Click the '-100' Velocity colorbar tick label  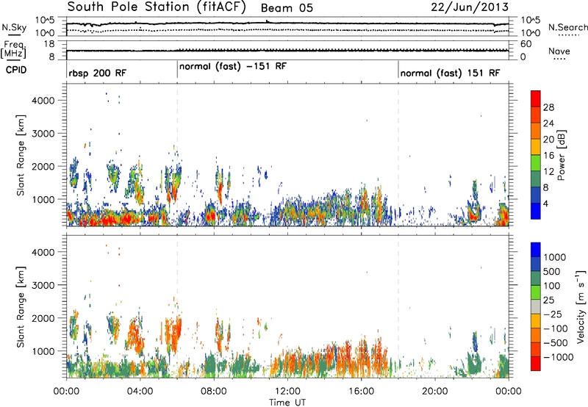point(555,328)
